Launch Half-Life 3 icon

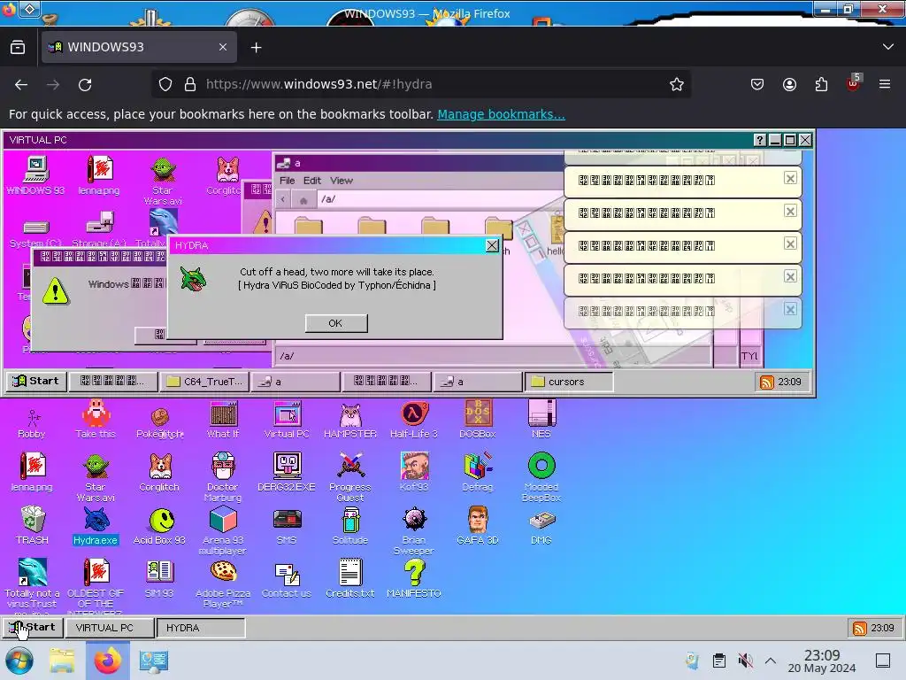414,420
